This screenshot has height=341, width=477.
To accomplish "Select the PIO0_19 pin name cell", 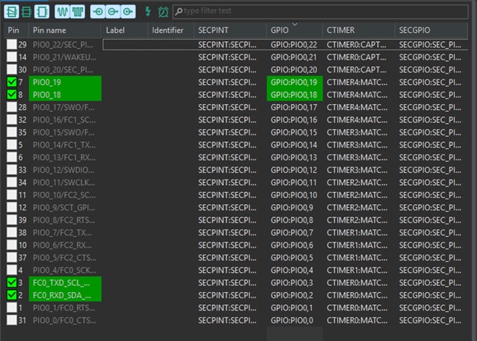I will [65, 82].
